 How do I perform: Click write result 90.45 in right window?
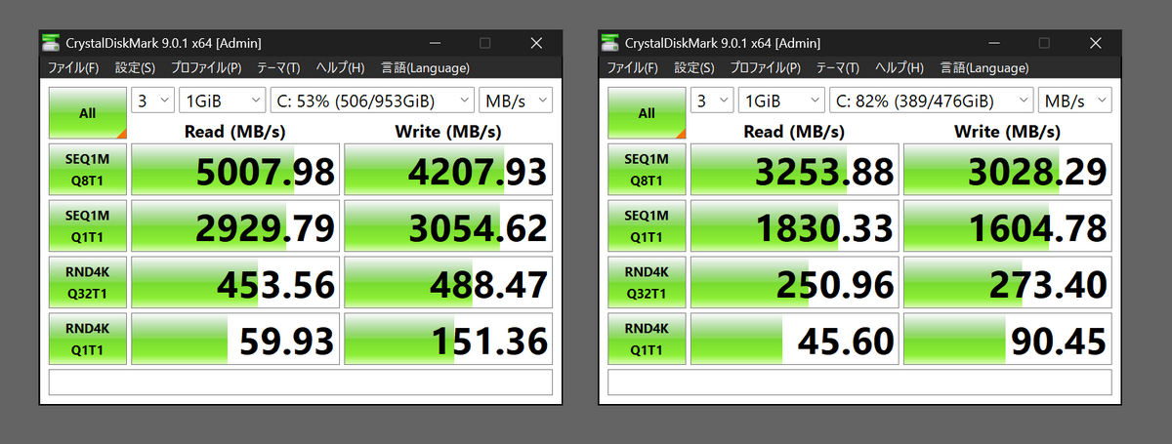[x=1007, y=340]
